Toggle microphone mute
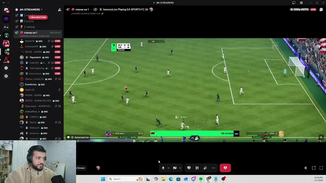326x183 pixels. pyautogui.click(x=163, y=168)
